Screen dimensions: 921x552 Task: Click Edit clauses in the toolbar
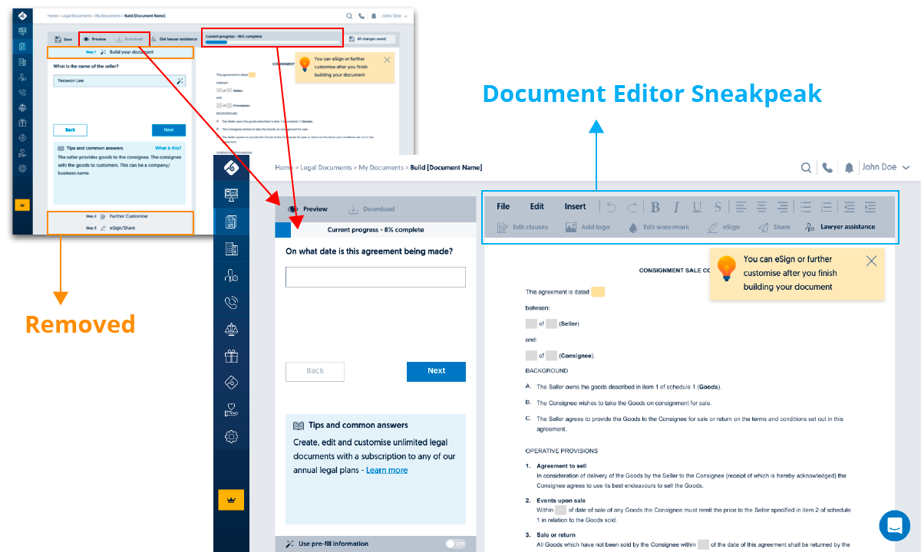tap(523, 227)
